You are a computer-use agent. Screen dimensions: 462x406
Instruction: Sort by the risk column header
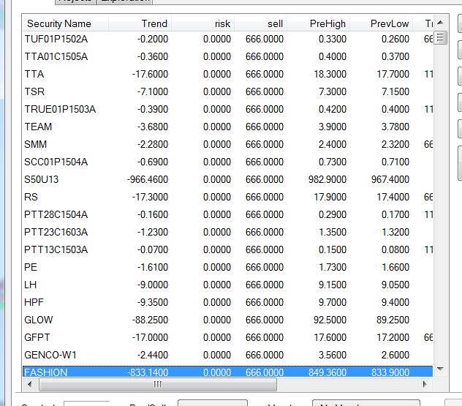point(202,23)
